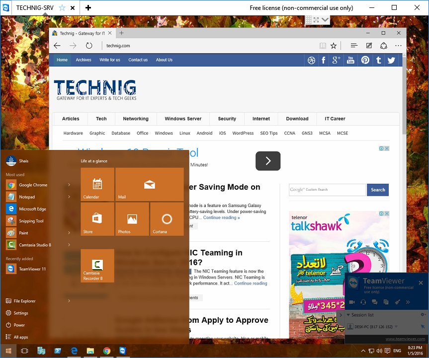Expand the Notepad jump list arrow
The width and height of the screenshot is (429, 358).
coord(69,197)
